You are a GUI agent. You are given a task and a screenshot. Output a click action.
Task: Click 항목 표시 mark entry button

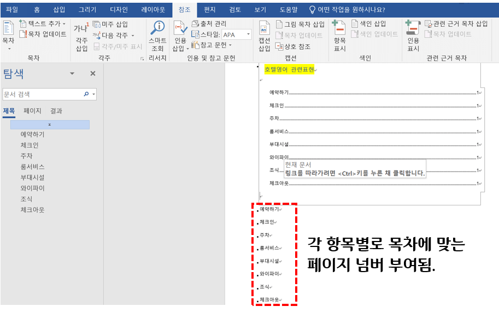339,36
